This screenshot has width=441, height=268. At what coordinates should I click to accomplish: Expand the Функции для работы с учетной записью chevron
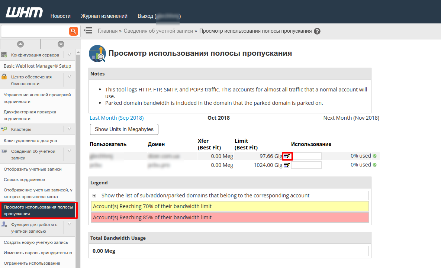click(x=70, y=225)
